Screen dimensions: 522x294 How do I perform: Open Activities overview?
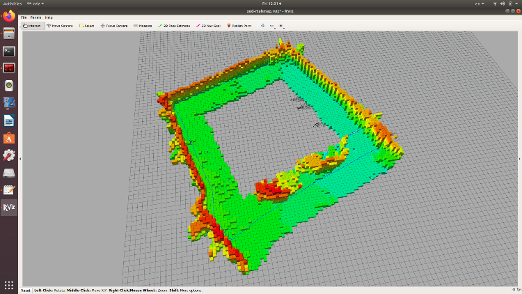pos(12,3)
